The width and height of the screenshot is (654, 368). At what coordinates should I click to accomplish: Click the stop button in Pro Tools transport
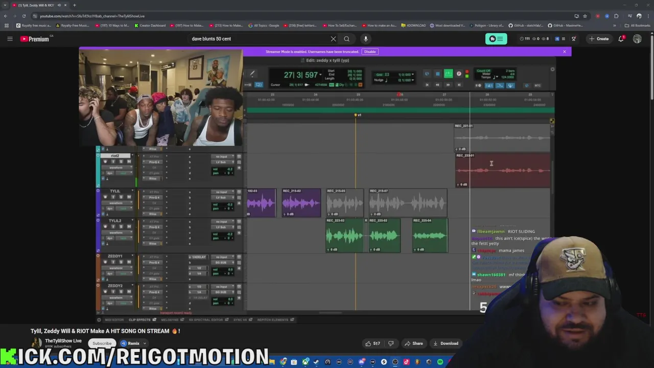point(438,74)
